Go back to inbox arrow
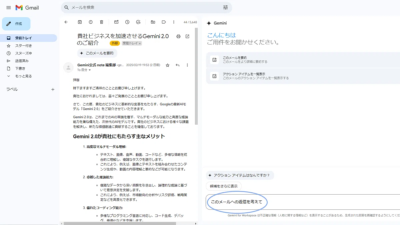 66,22
